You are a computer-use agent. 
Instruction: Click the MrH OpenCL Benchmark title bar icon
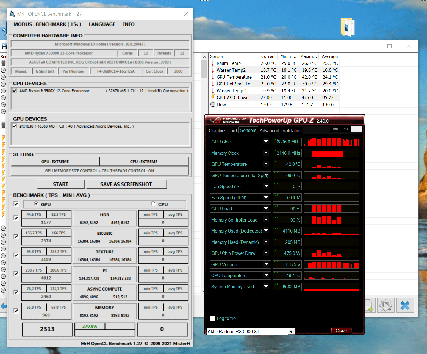[12, 14]
